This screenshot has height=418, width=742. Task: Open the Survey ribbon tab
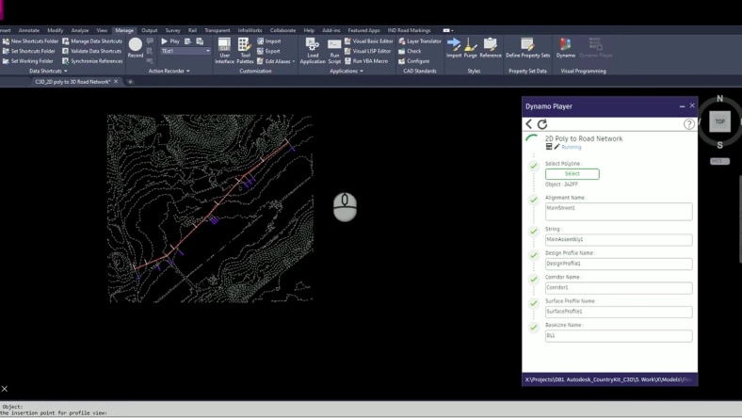tap(172, 30)
